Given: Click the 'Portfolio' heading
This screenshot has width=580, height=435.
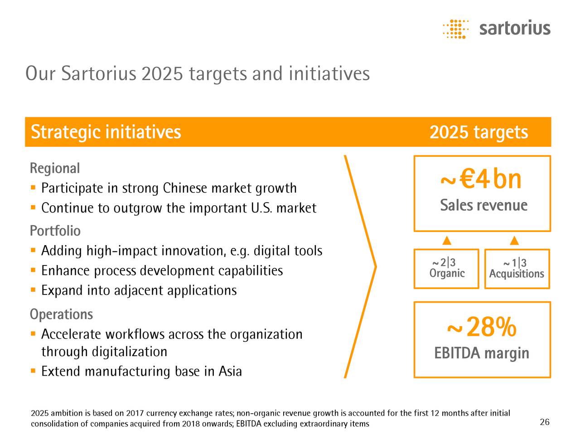Looking at the screenshot, I should point(55,231).
